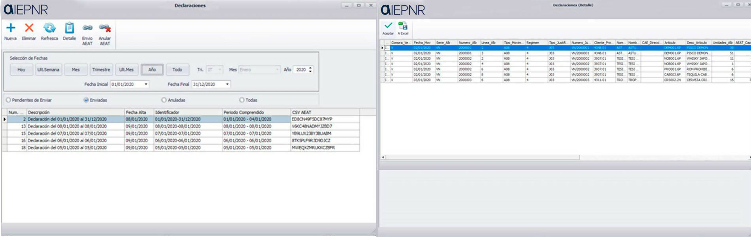This screenshot has height=237, width=751.
Task: Click the Aceptar checkmark icon
Action: pyautogui.click(x=388, y=26)
